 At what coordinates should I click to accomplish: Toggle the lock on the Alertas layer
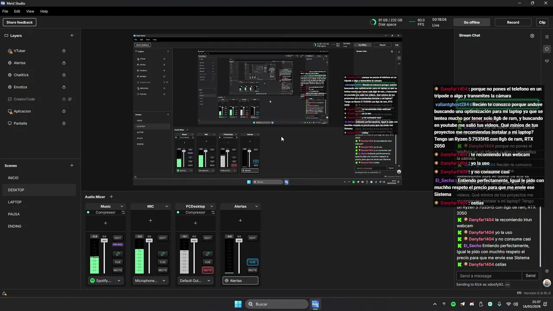pyautogui.click(x=64, y=63)
